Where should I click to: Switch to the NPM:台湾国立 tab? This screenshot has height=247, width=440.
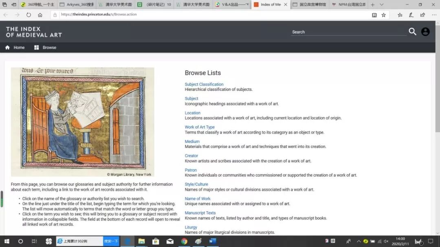pos(348,4)
